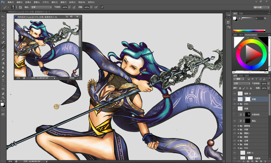The width and height of the screenshot is (271, 163).
Task: Collapse the 外衣 layer group
Action: click(x=238, y=148)
